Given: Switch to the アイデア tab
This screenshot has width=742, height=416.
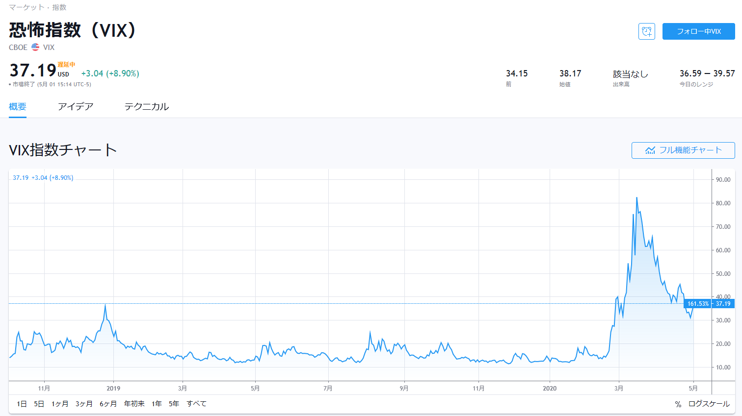Looking at the screenshot, I should click(x=75, y=106).
